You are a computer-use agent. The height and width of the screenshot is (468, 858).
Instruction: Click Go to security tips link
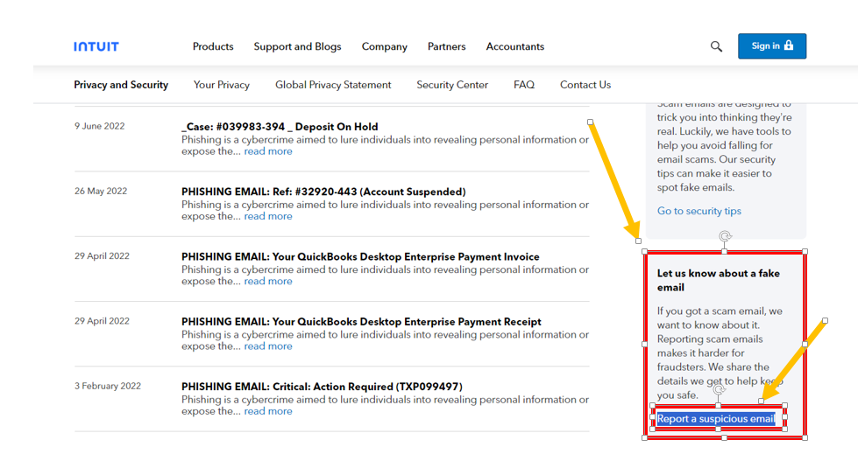(x=698, y=211)
